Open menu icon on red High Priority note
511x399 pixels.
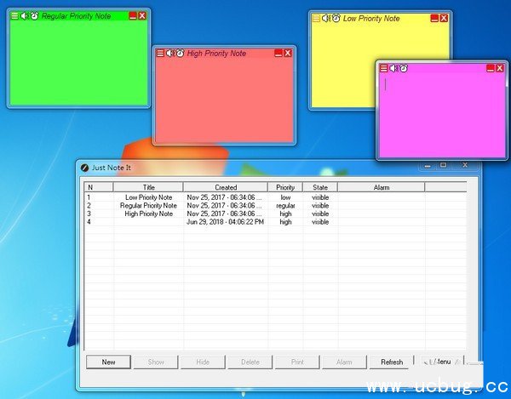coord(160,54)
